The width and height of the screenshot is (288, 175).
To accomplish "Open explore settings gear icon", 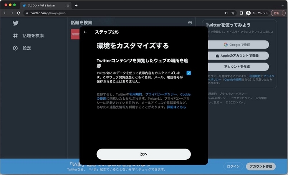I will pos(190,23).
